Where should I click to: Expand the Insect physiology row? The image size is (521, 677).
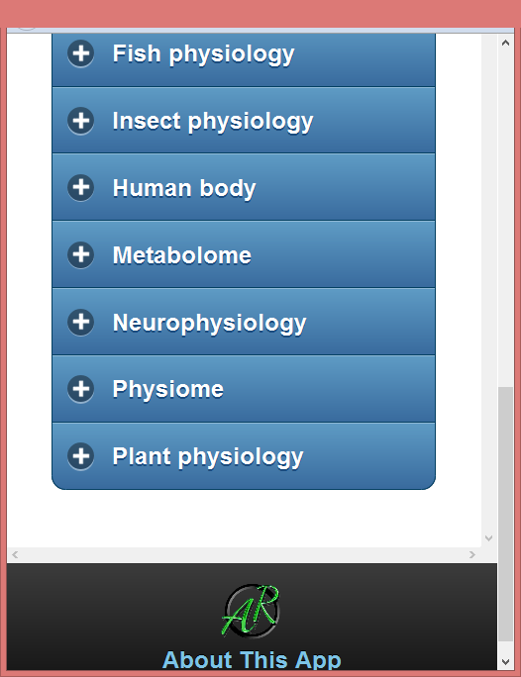pos(244,121)
